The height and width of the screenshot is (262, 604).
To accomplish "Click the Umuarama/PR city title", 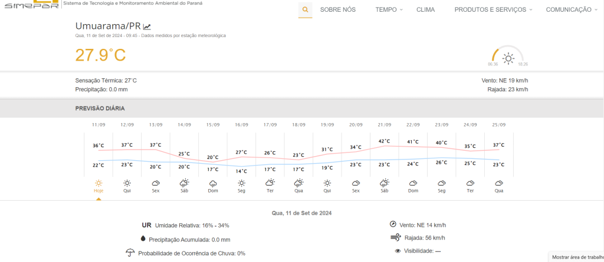I will [108, 26].
